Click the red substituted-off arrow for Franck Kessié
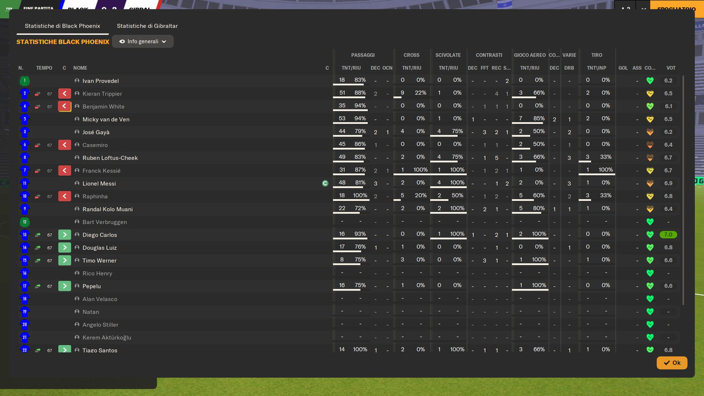Screen dimensions: 704x396 click(x=65, y=170)
